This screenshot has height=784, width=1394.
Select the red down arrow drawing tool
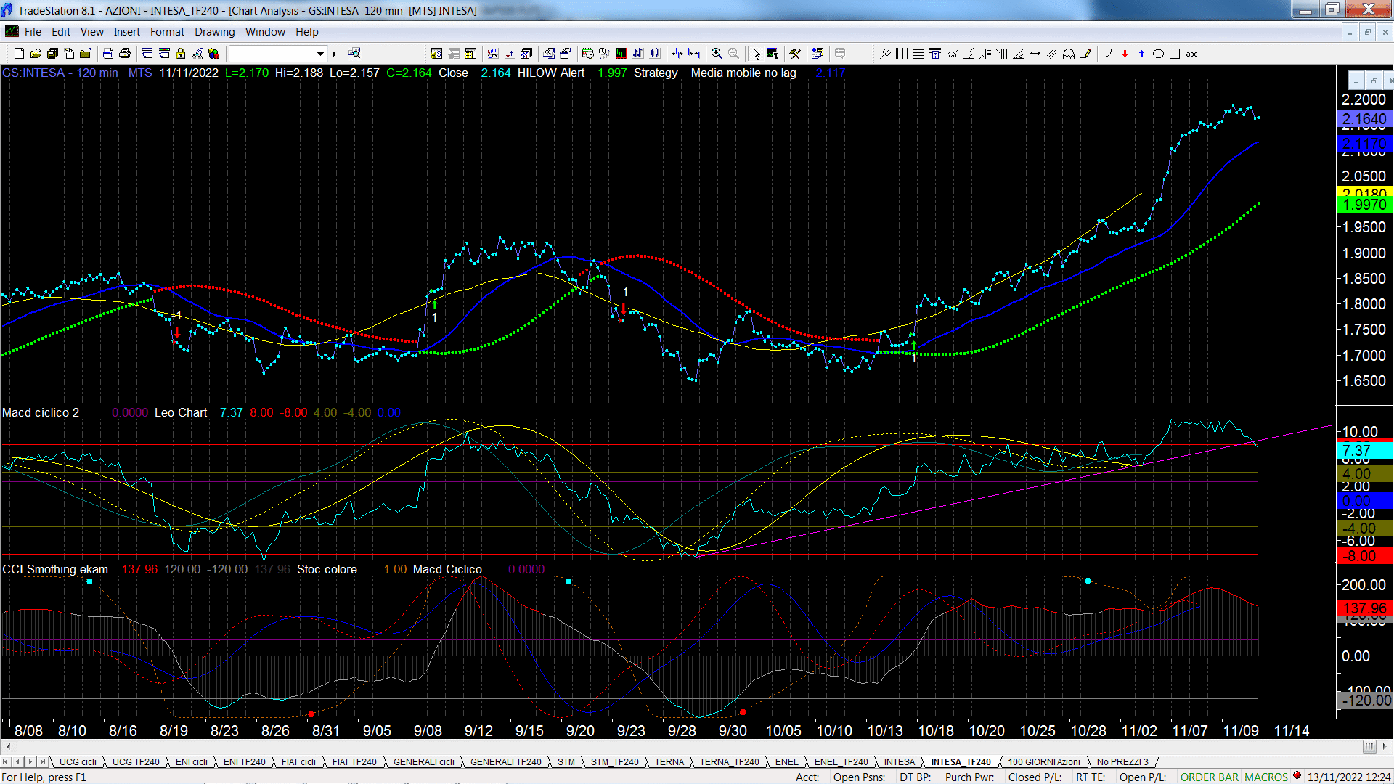coord(1125,54)
